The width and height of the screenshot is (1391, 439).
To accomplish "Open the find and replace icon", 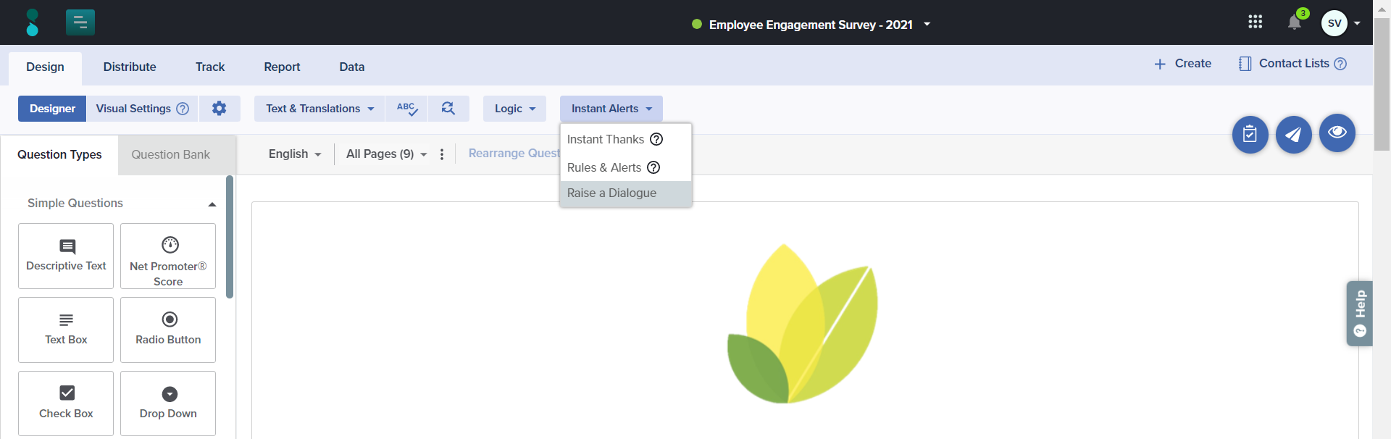I will pyautogui.click(x=448, y=109).
